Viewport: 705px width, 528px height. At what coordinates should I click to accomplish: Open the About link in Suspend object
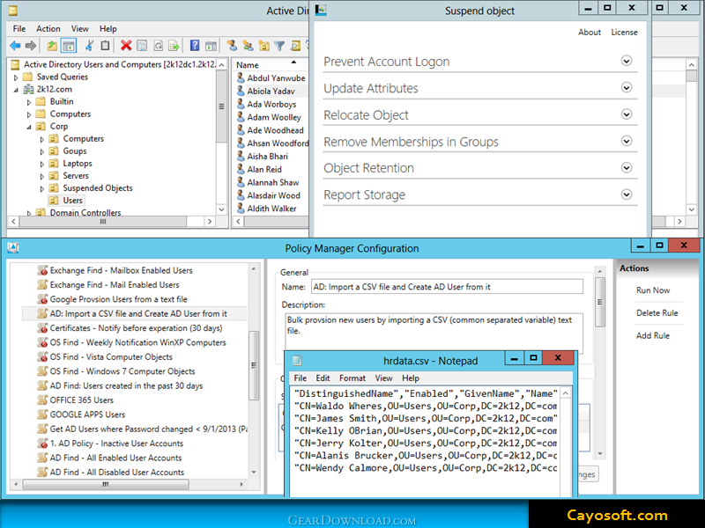pyautogui.click(x=590, y=32)
